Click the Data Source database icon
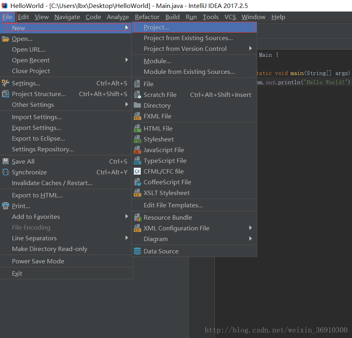This screenshot has width=352, height=338. [x=137, y=251]
